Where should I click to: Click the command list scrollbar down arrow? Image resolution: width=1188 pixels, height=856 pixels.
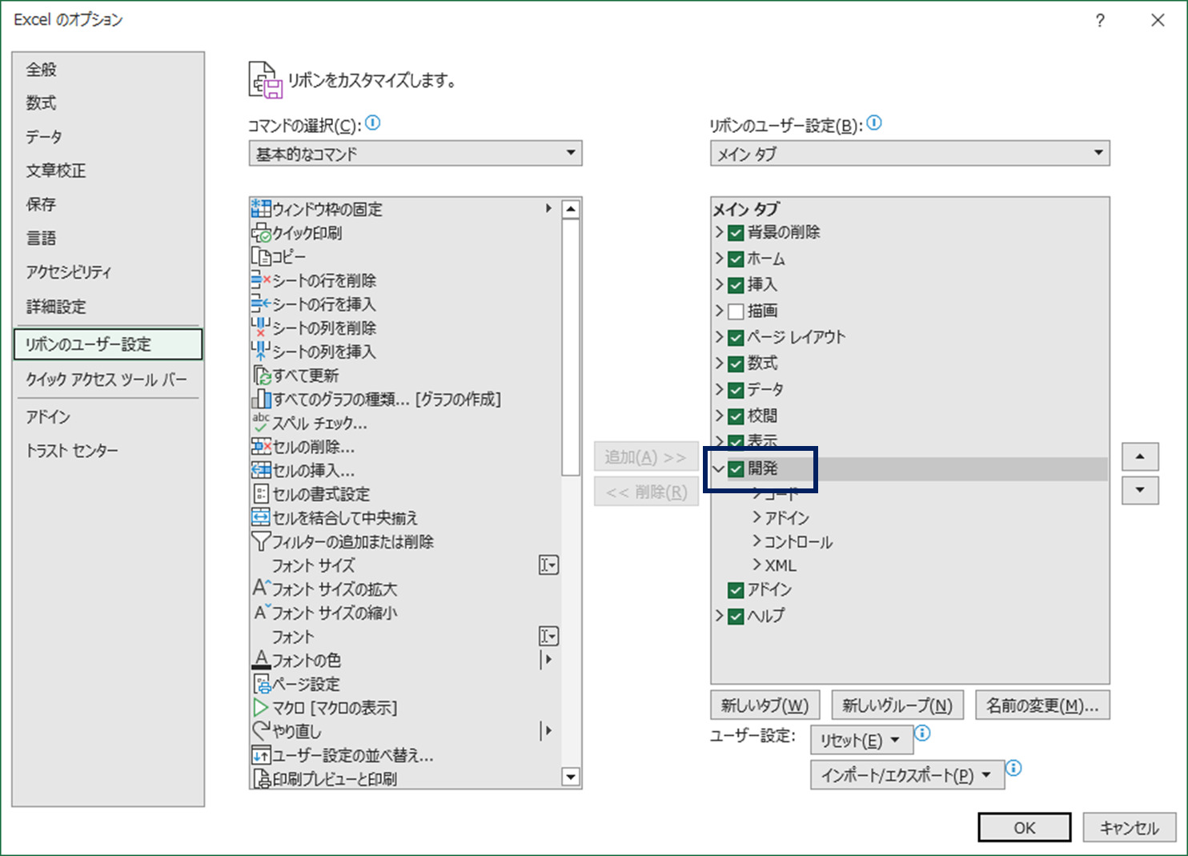coord(571,777)
